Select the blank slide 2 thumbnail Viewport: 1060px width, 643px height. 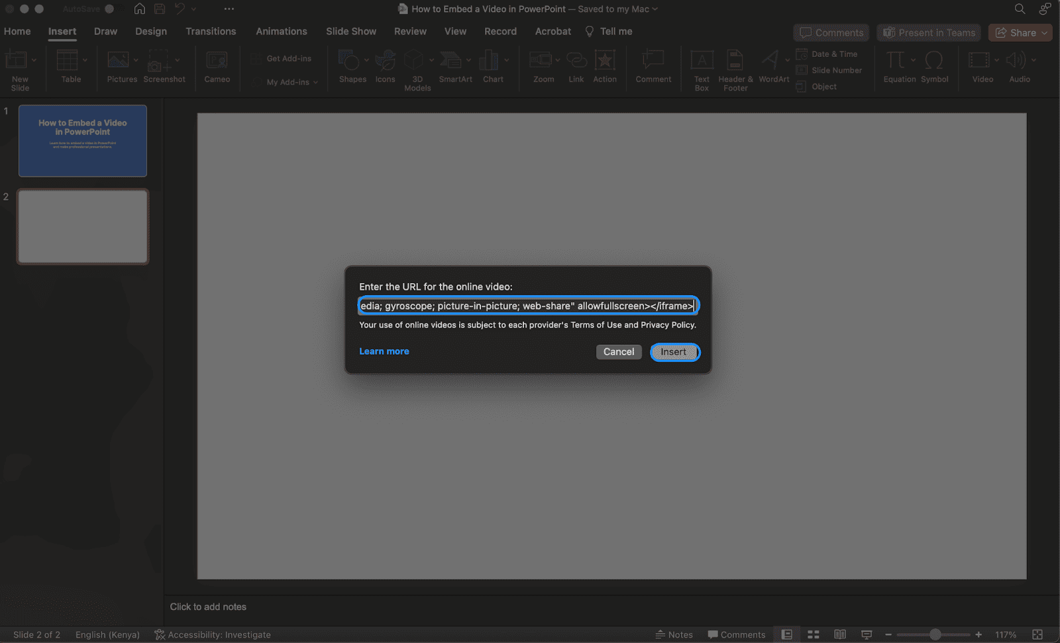point(83,227)
